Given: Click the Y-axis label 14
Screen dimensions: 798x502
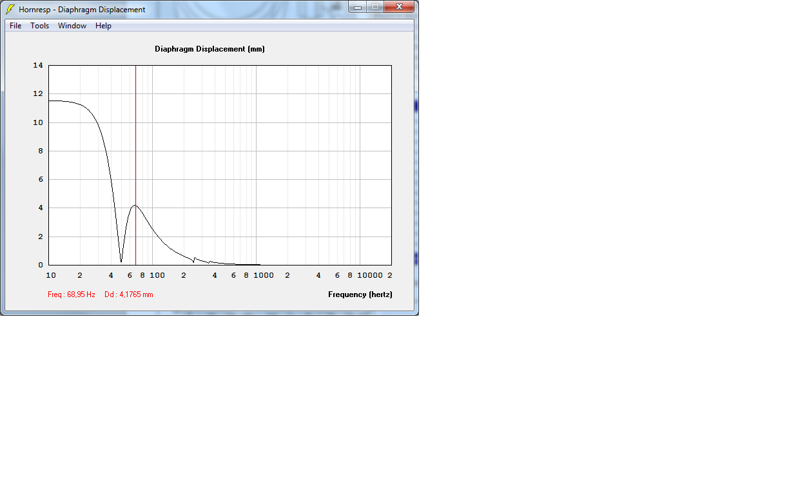Looking at the screenshot, I should tap(38, 65).
